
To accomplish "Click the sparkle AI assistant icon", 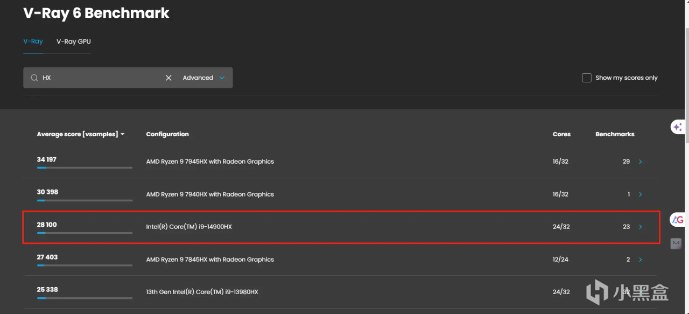I will [x=678, y=127].
